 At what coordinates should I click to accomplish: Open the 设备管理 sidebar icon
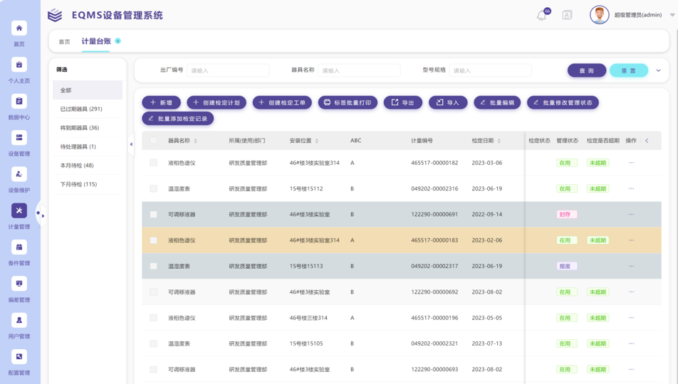point(19,138)
